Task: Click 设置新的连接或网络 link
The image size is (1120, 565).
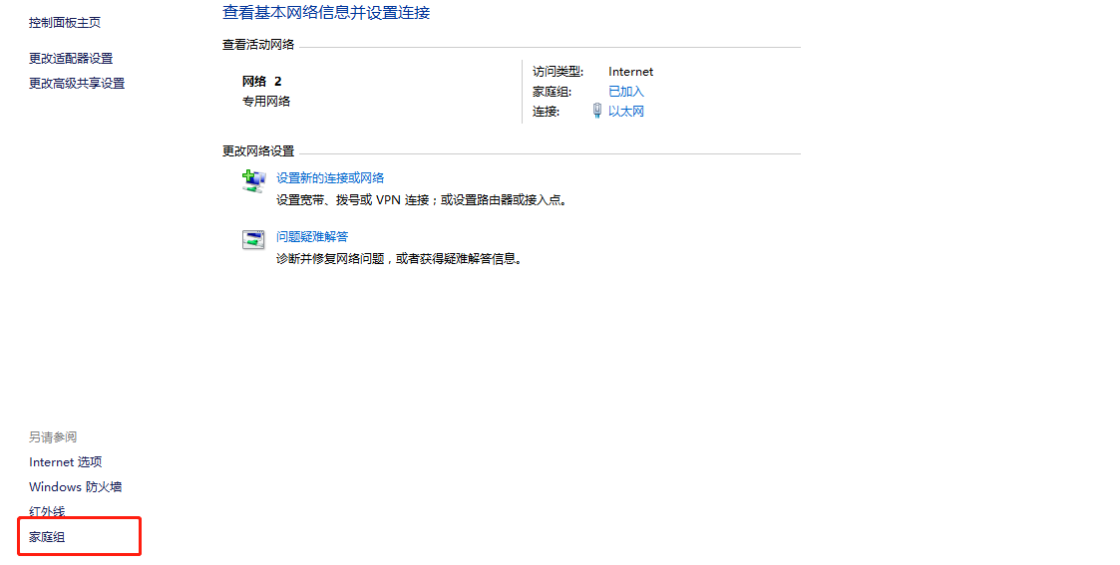Action: [x=330, y=178]
